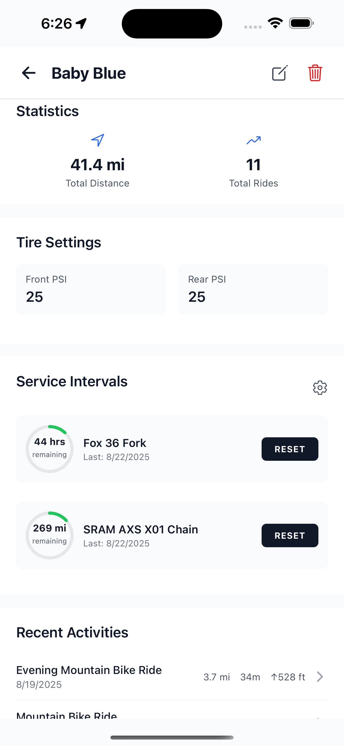Tap the red trash delete icon
Viewport: 344px width, 746px height.
pos(315,73)
